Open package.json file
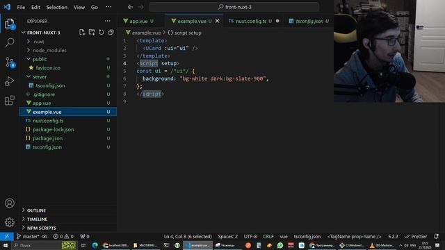Viewport: 445px width, 250px height. click(x=47, y=138)
